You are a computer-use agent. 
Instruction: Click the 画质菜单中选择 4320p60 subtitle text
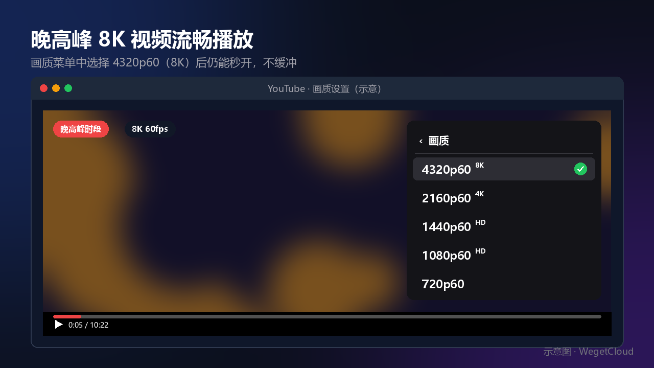pyautogui.click(x=163, y=63)
